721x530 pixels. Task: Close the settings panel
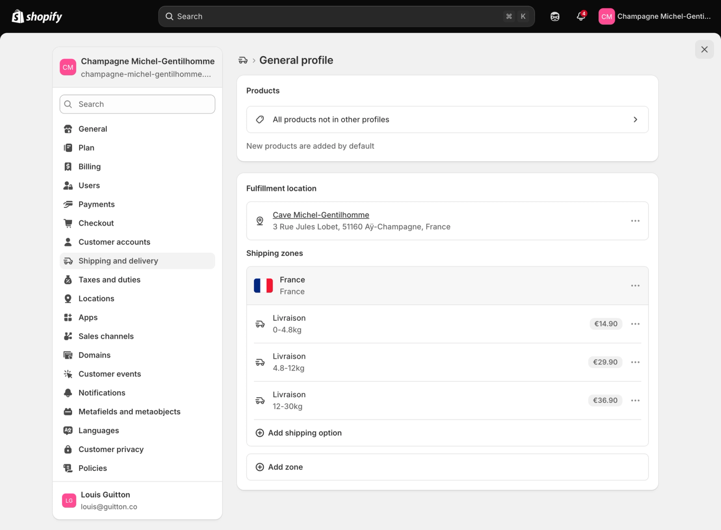coord(704,50)
